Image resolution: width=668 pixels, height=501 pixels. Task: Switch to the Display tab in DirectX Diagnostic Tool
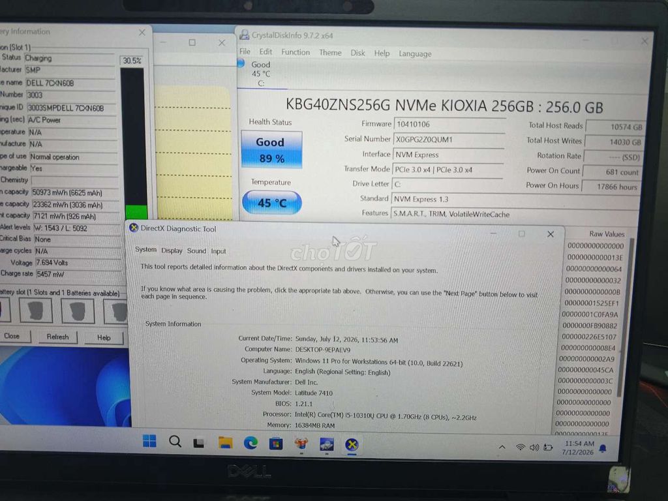(x=172, y=250)
